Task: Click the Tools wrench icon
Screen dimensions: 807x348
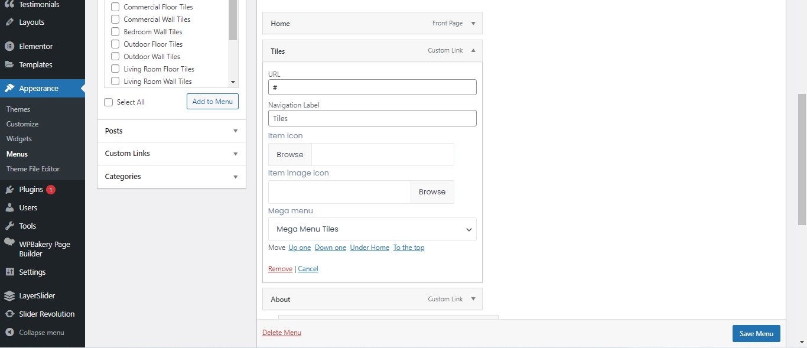Action: [x=9, y=226]
